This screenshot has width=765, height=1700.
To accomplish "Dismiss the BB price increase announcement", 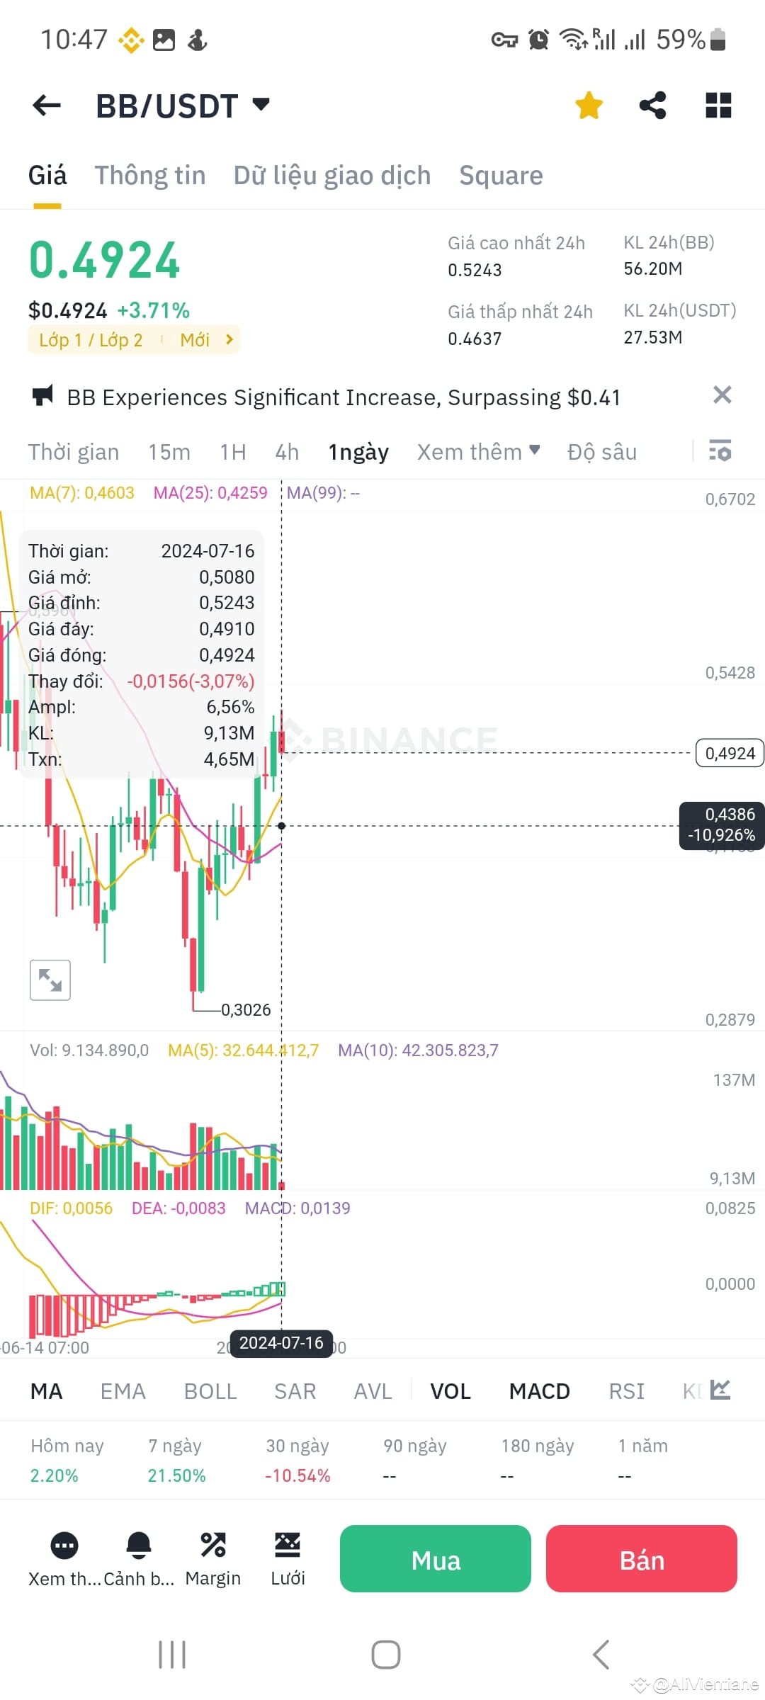I will [722, 395].
